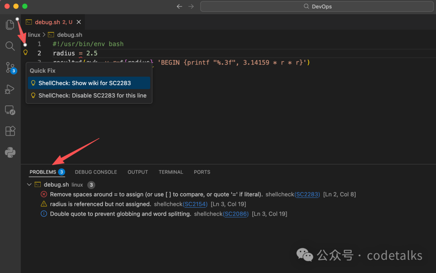
Task: Click the shebang line 1 code
Action: [88, 44]
